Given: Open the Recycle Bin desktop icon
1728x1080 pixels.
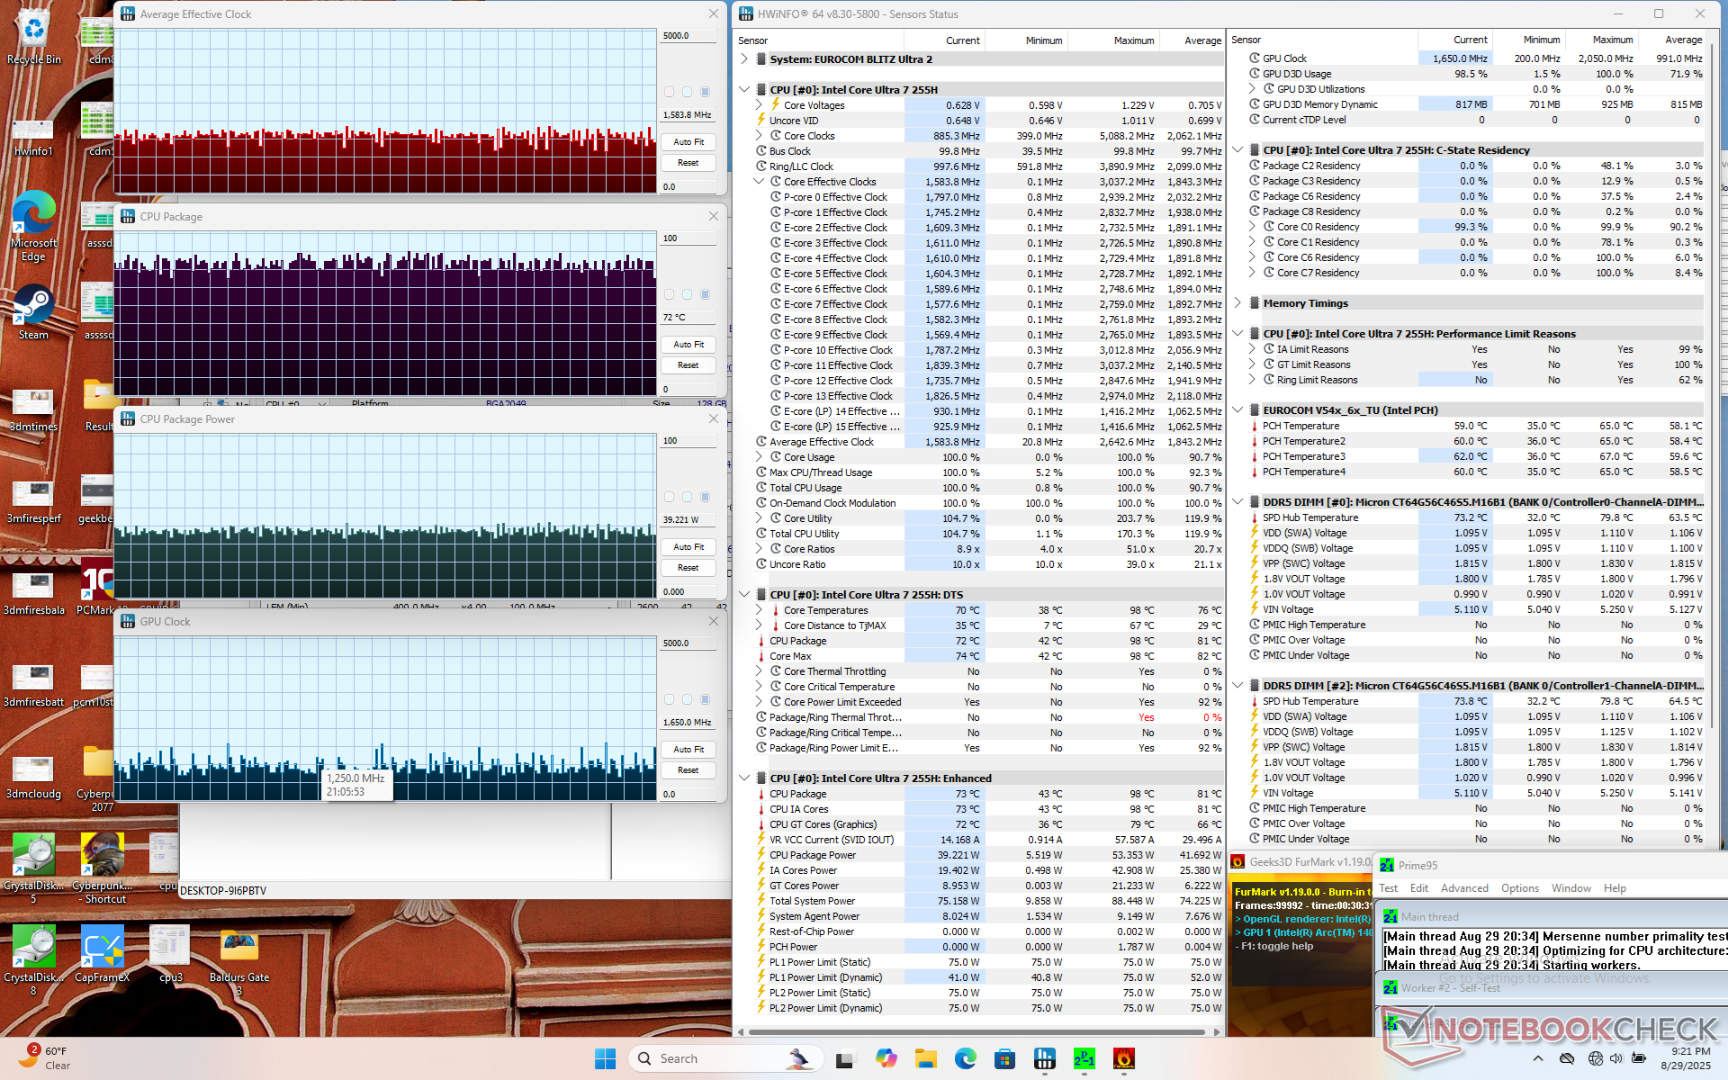Looking at the screenshot, I should [33, 38].
